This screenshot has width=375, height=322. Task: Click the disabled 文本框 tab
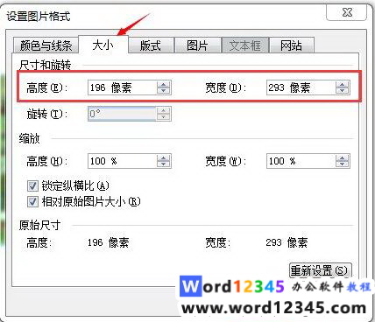[x=245, y=45]
